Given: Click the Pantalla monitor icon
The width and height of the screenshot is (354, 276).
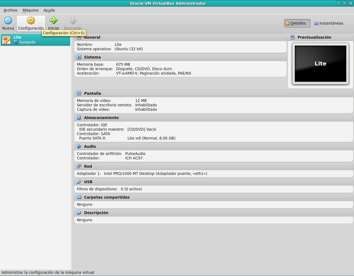Looking at the screenshot, I should [79, 93].
